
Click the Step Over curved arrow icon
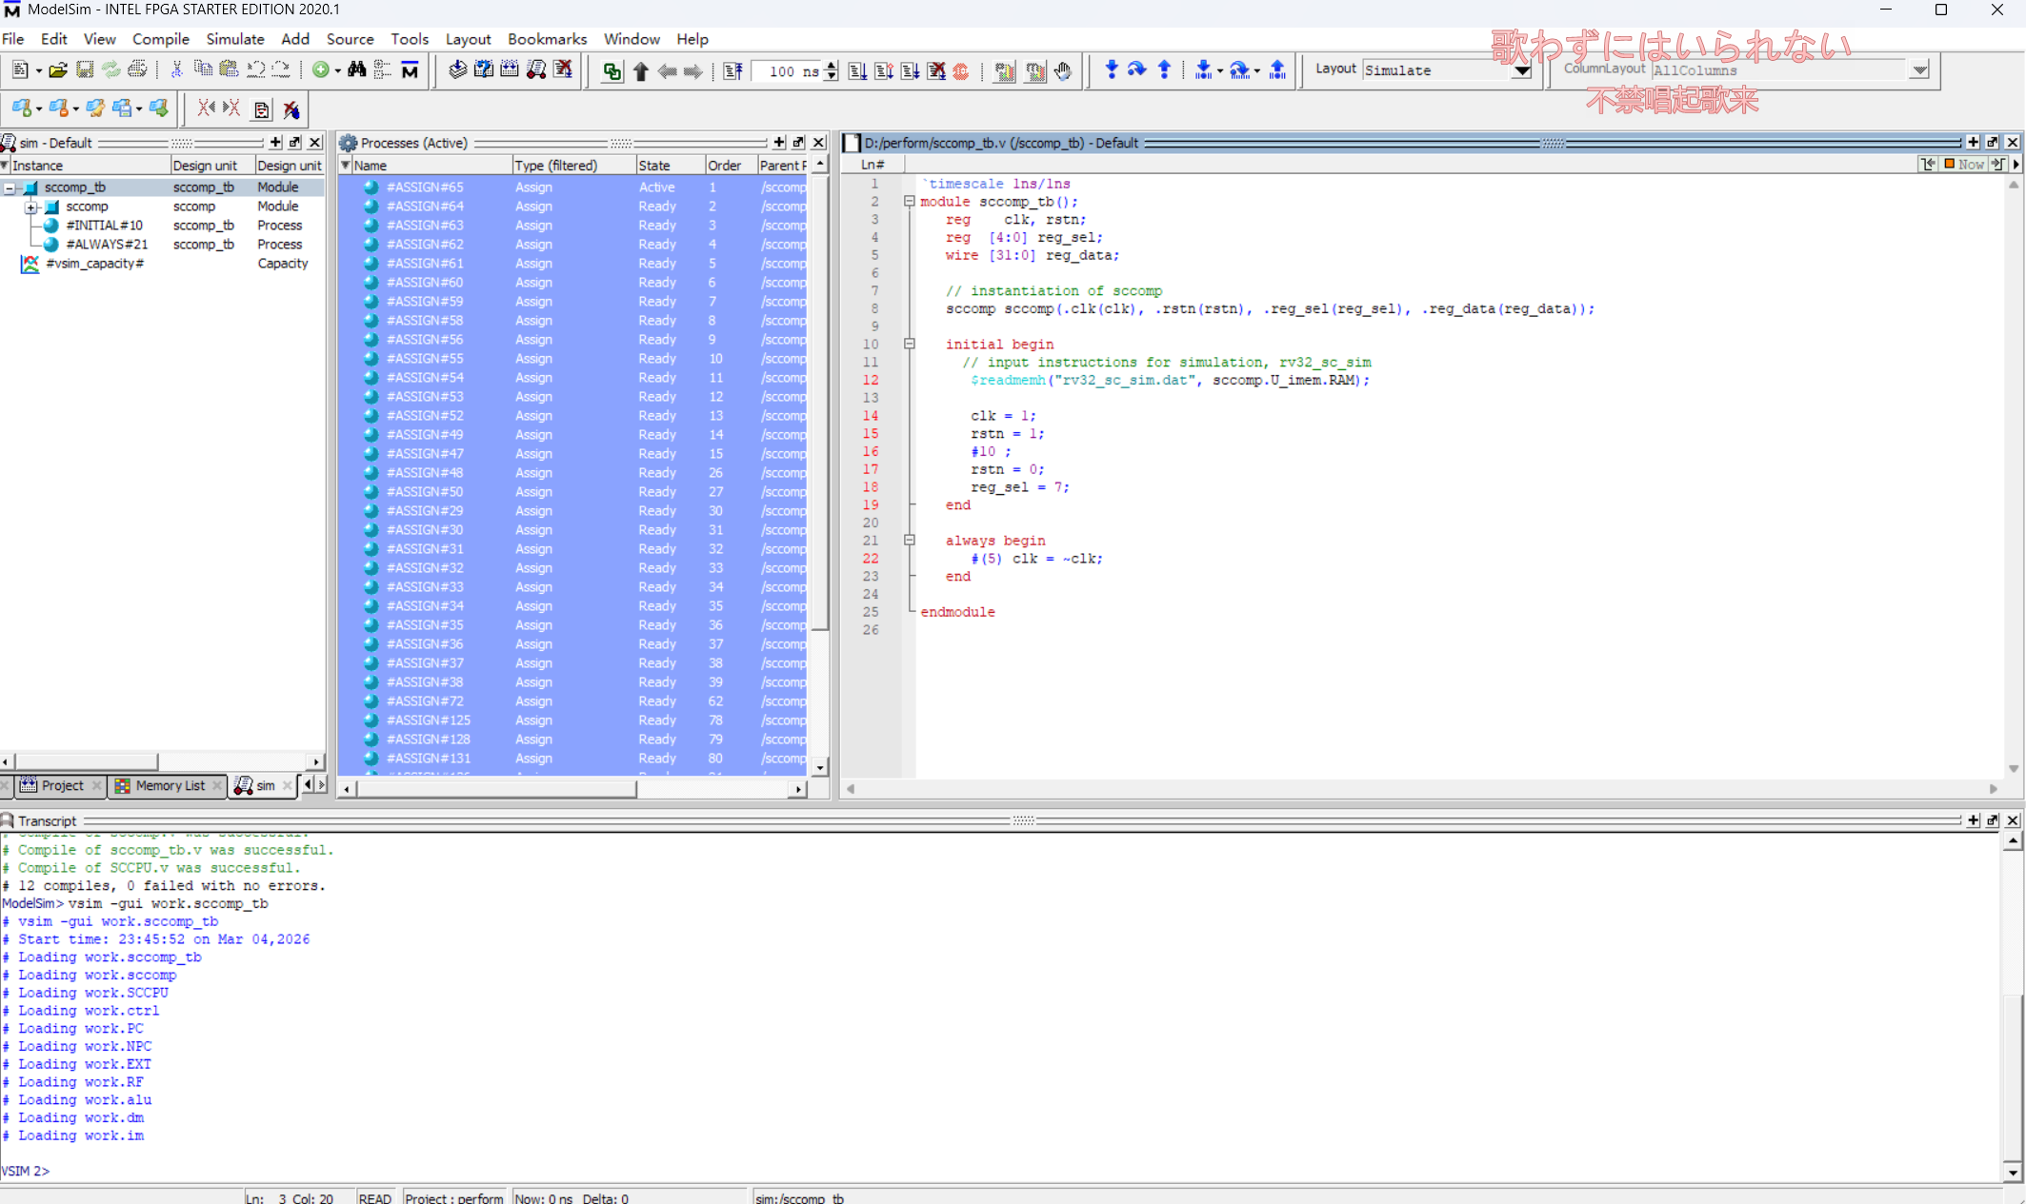click(1136, 69)
